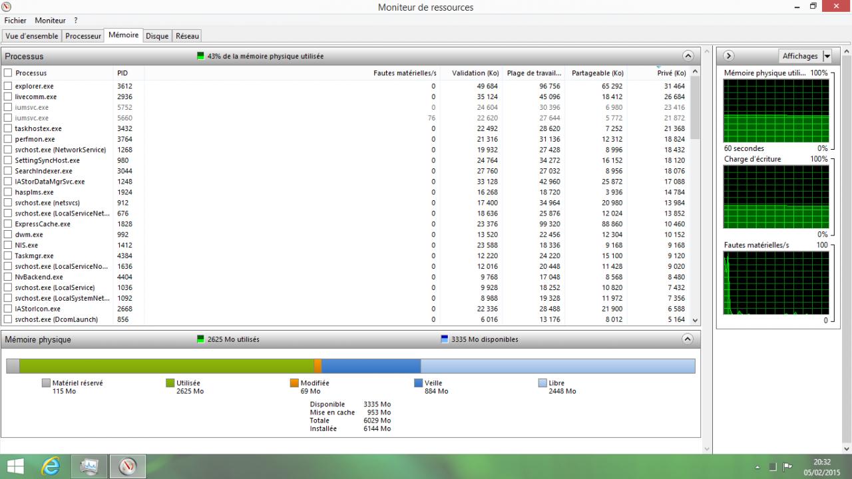This screenshot has height=479, width=852.
Task: Click the taskbar clock showing 20:32
Action: [x=821, y=467]
